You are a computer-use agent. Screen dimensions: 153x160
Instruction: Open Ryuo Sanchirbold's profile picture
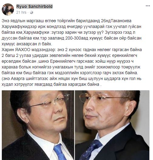8,9
